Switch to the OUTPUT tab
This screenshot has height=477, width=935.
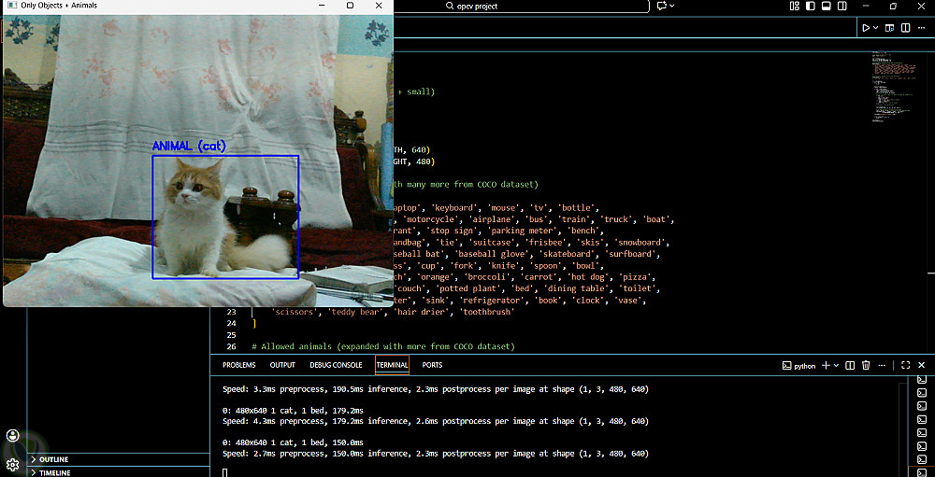coord(282,365)
